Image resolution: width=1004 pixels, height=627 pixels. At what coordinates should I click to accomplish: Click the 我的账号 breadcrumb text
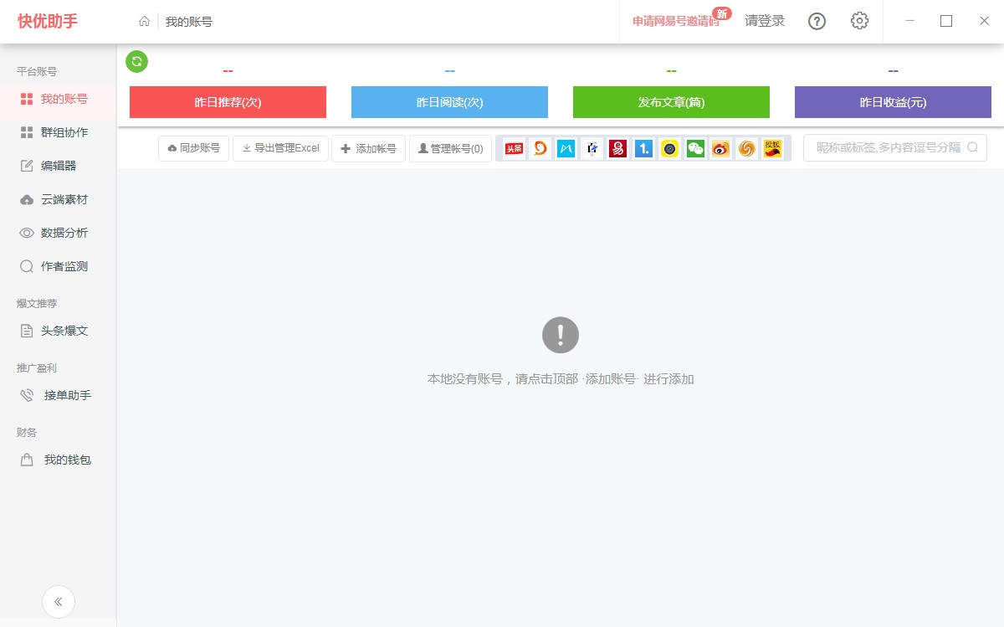pos(189,22)
